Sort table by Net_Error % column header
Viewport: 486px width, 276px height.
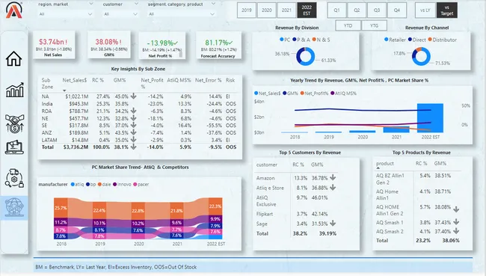click(x=208, y=80)
